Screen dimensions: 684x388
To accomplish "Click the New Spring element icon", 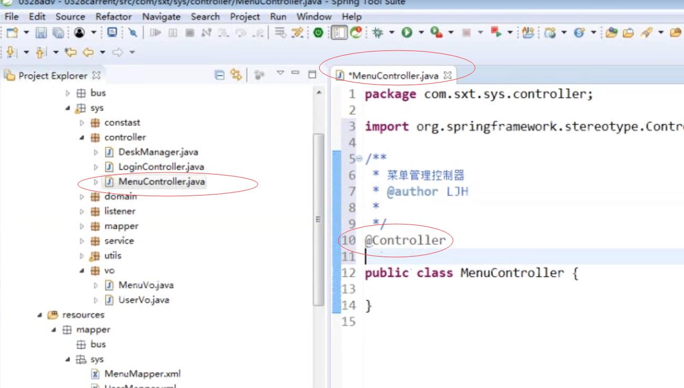I will click(x=579, y=33).
